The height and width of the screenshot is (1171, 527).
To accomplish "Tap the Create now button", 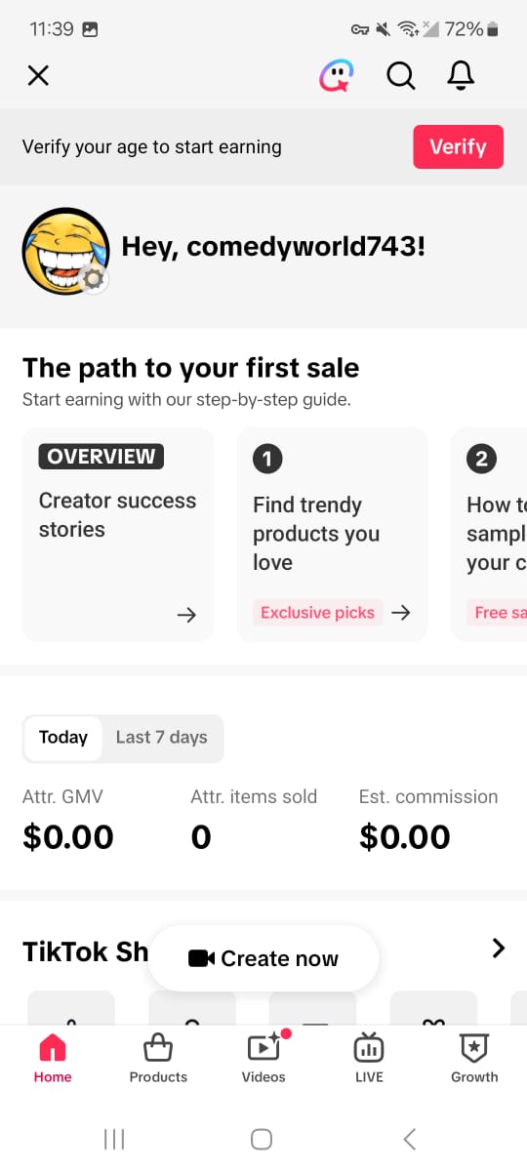I will point(263,958).
